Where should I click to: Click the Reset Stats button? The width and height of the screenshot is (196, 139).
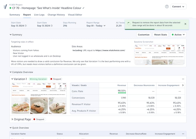pyautogui.click(x=161, y=35)
